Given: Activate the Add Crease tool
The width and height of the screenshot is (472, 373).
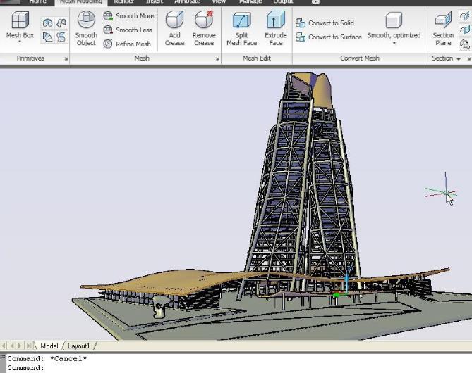Looking at the screenshot, I should [x=174, y=28].
